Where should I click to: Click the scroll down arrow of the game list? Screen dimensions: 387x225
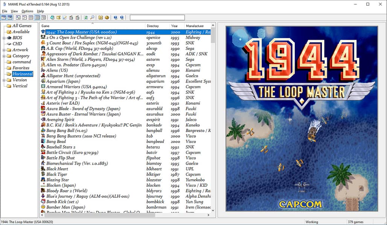[213, 210]
